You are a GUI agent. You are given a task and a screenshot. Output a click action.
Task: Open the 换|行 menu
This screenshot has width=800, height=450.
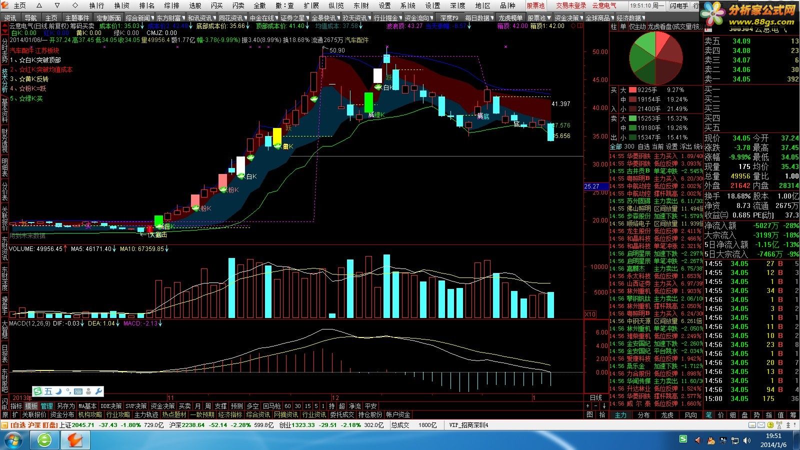pos(97,5)
